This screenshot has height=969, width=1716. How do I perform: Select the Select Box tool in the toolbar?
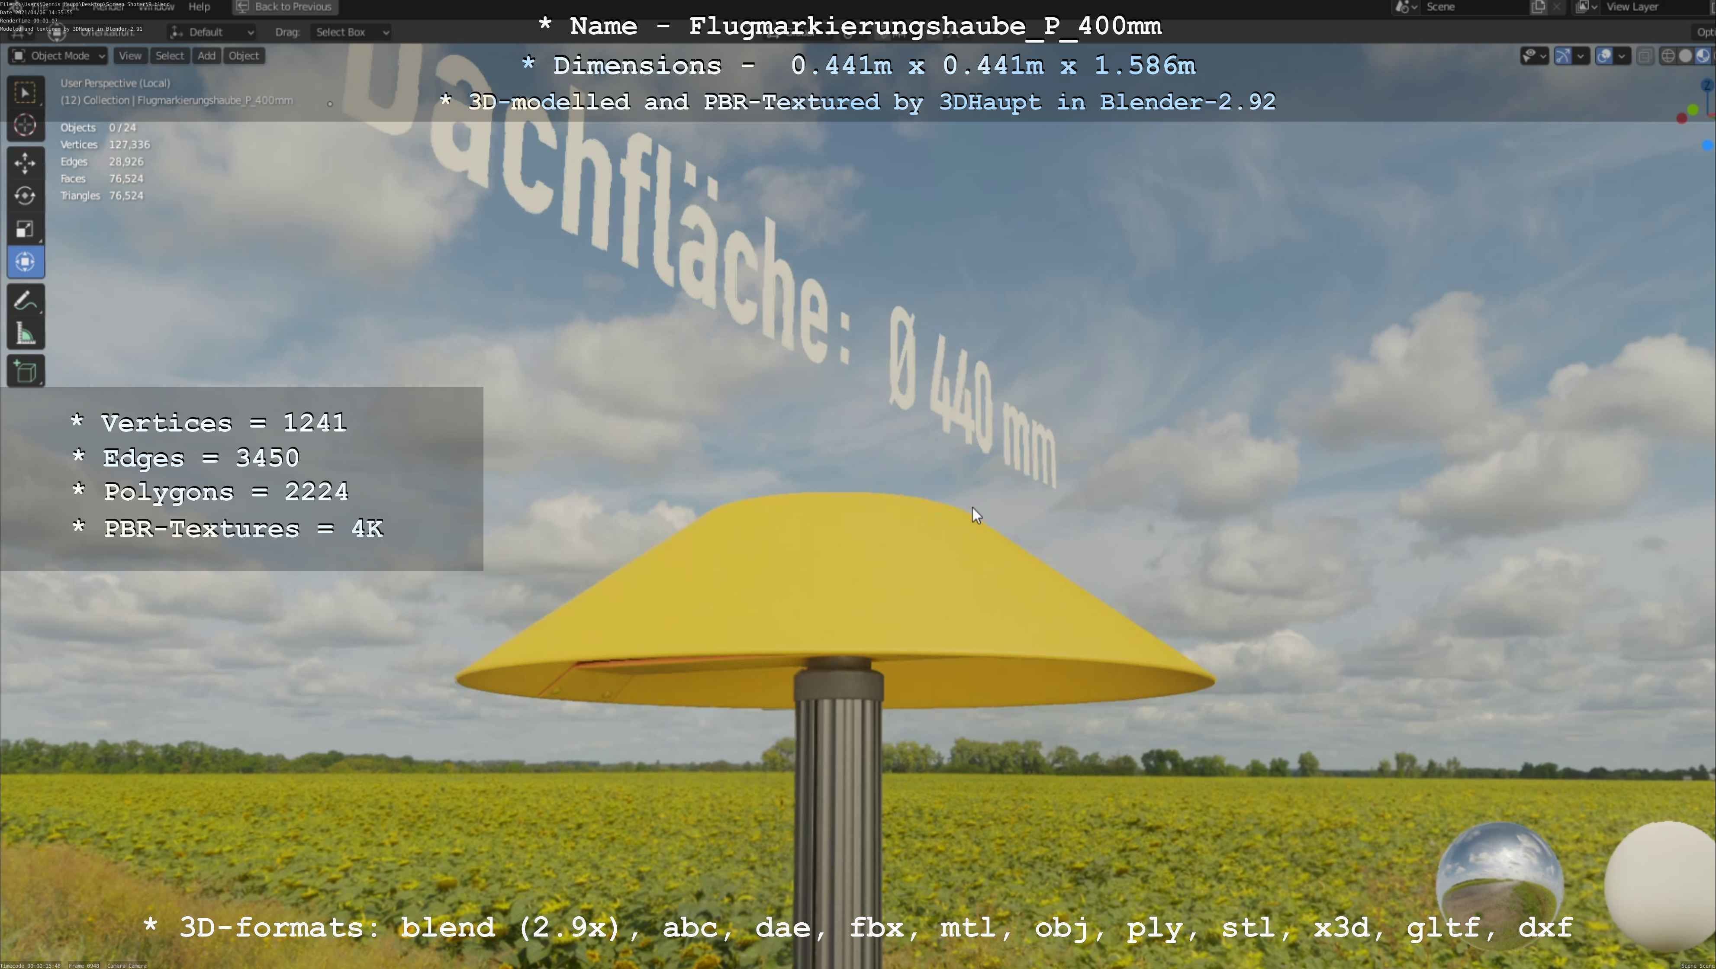click(25, 93)
